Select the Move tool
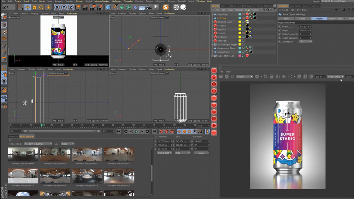The height and width of the screenshot is (199, 354). pos(28,7)
